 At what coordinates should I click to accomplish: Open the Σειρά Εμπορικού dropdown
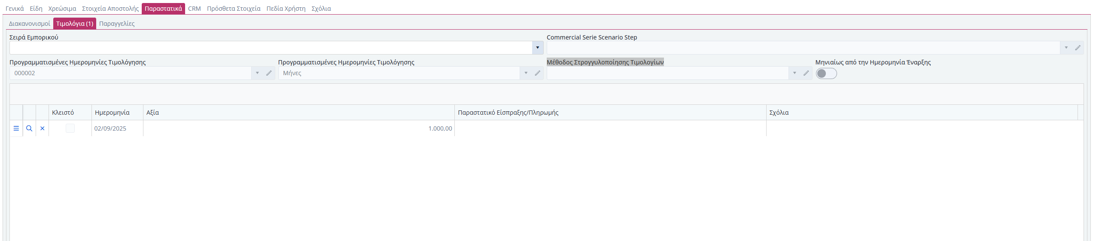click(x=537, y=48)
